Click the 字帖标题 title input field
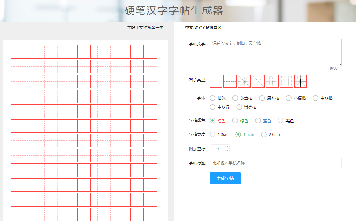Image resolution: width=356 pixels, height=221 pixels. (x=275, y=163)
